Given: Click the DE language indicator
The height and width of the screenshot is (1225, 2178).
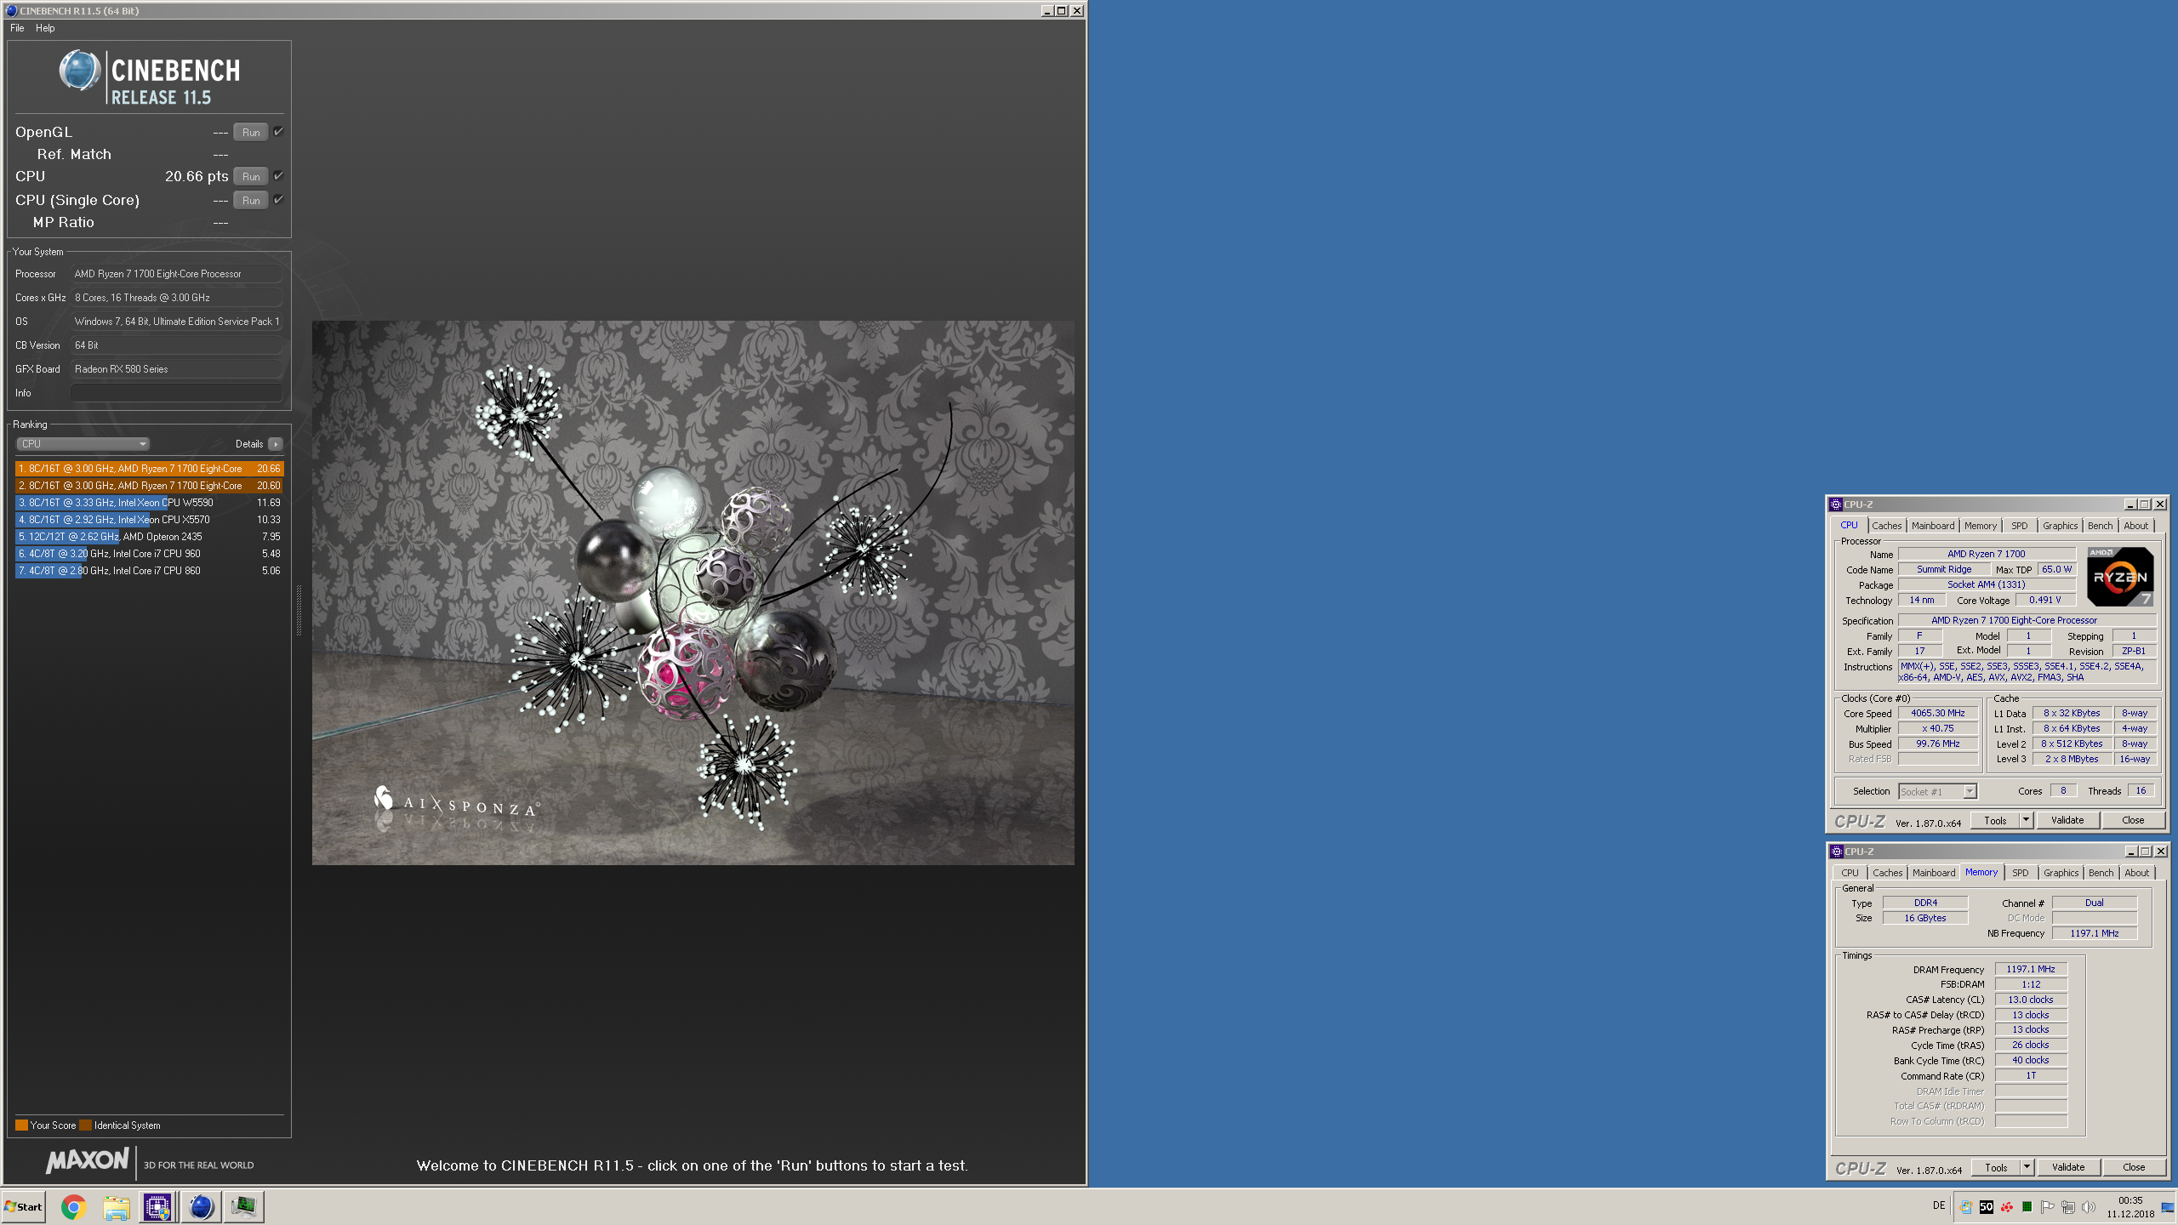Looking at the screenshot, I should tap(1939, 1205).
